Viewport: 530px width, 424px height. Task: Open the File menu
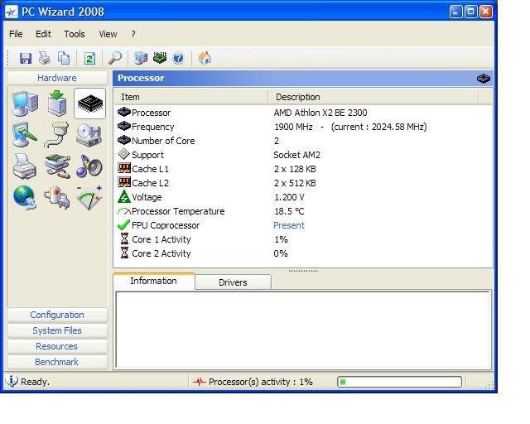[16, 34]
